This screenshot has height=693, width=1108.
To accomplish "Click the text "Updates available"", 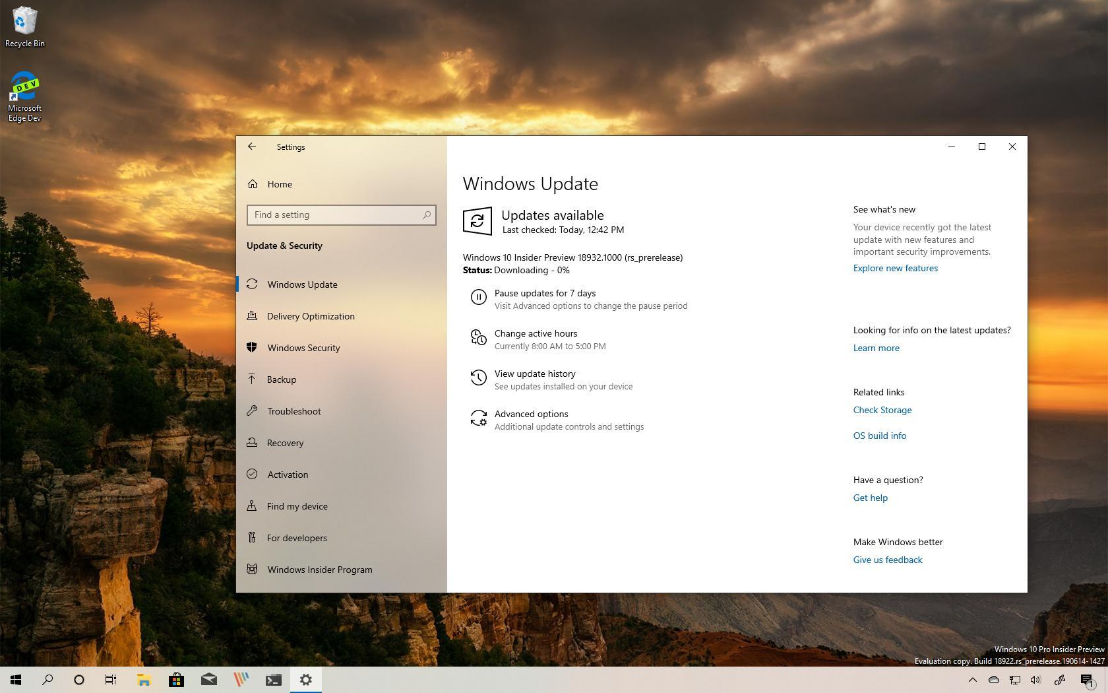I will (553, 215).
